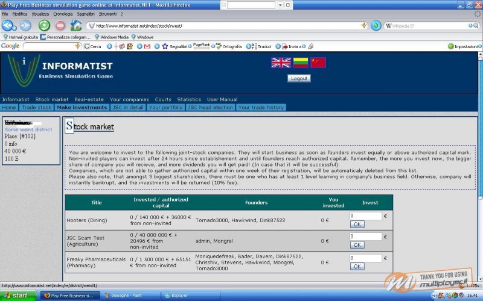Switch to the JSC in detail tab

click(x=128, y=108)
